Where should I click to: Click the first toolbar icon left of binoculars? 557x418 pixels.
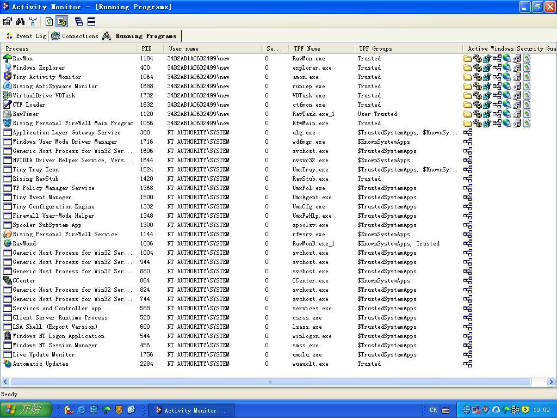[7, 21]
